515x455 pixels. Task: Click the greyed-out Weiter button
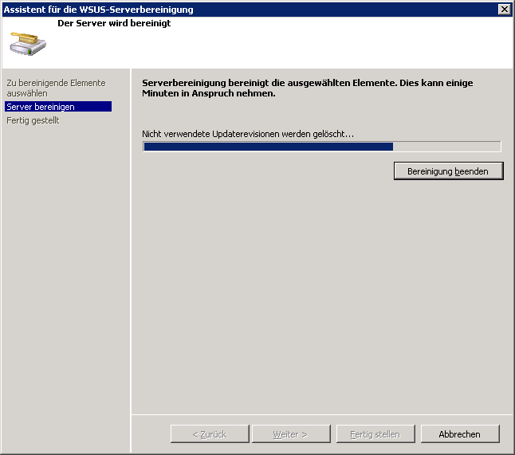click(290, 434)
